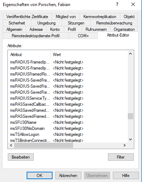
Task: Click the horizontal scrollbar right arrow
Action: (124, 145)
